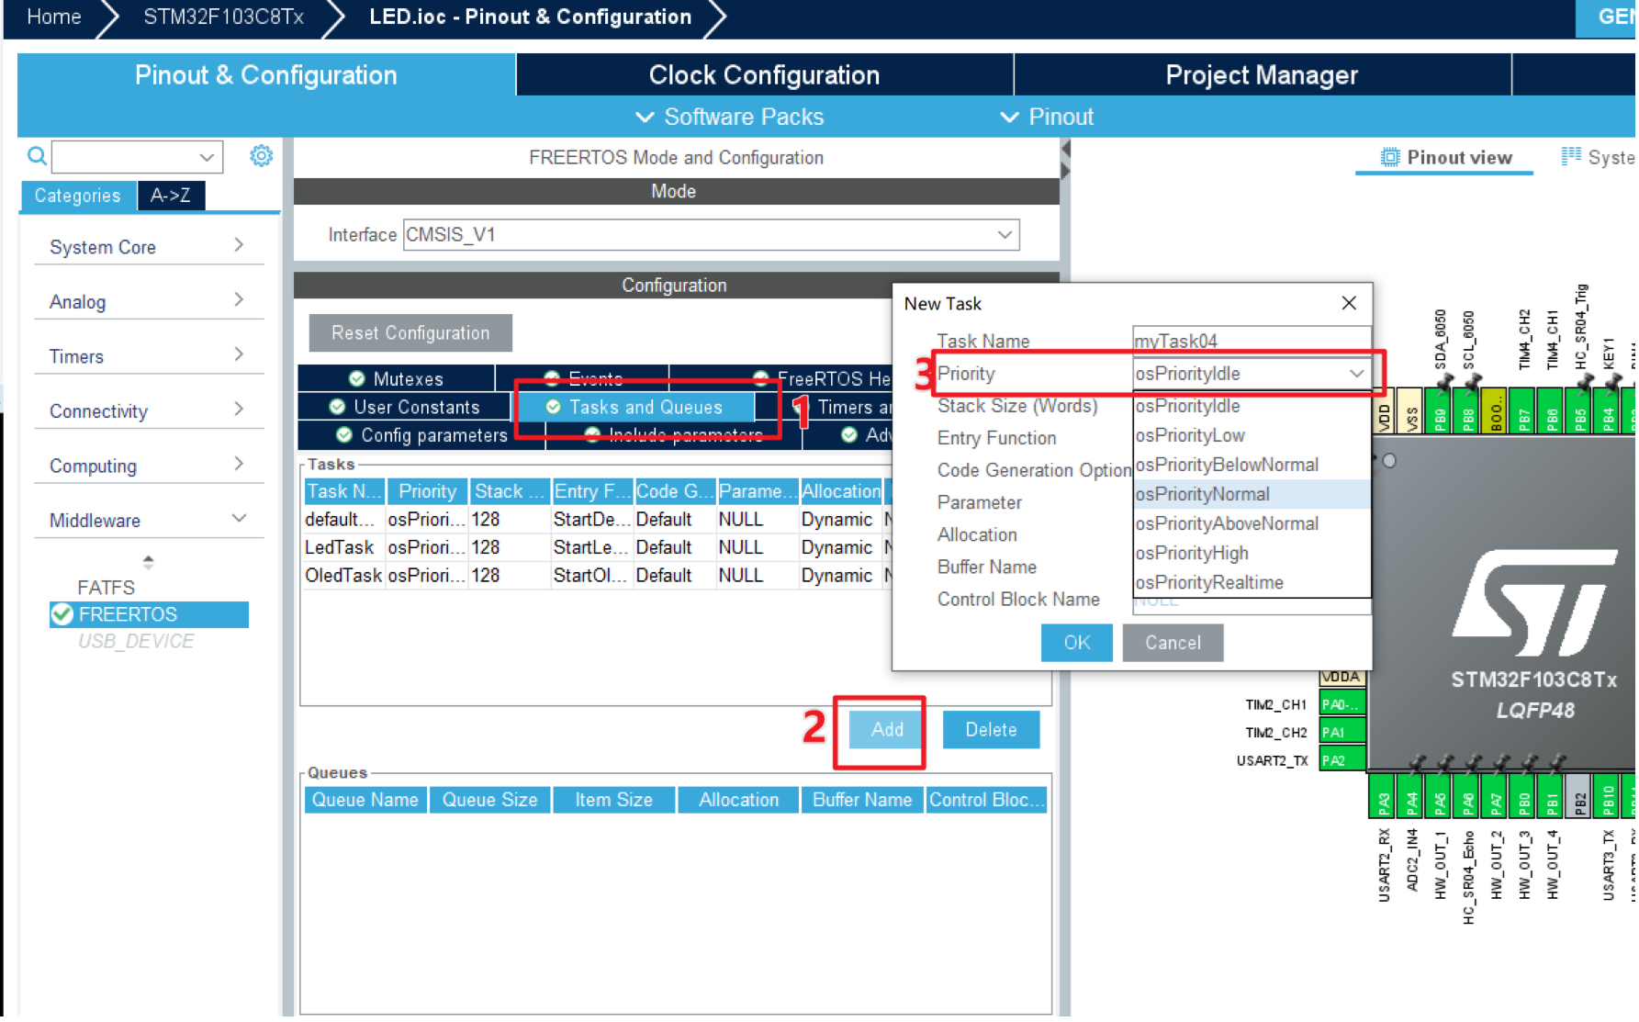Click the System view grid icon
Viewport: 1639px width, 1022px height.
click(x=1571, y=156)
